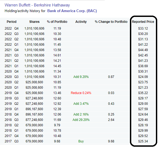Viewport: 165px width, 151px height.
Task: Click the $42.45 reported price
Action: tap(143, 55)
